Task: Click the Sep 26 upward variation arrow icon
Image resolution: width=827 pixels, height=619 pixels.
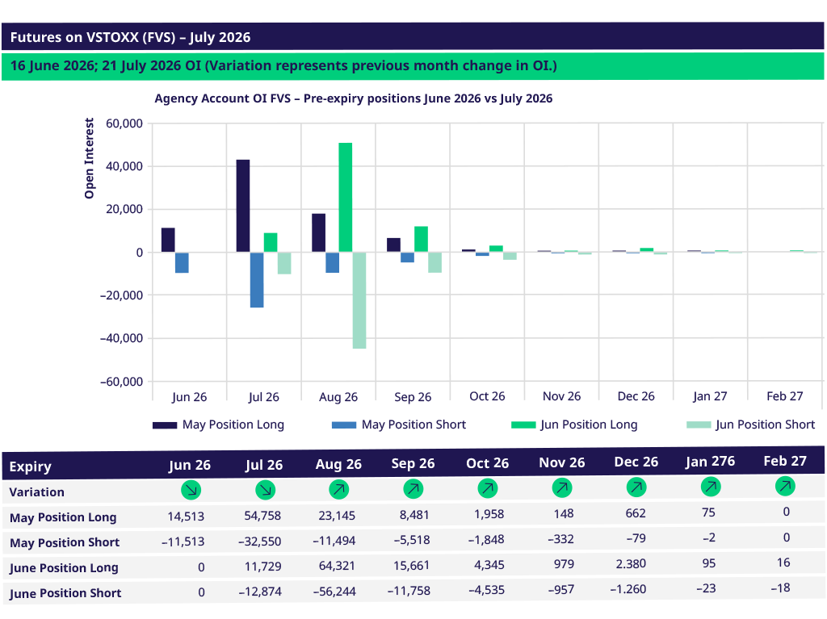Action: pos(413,489)
